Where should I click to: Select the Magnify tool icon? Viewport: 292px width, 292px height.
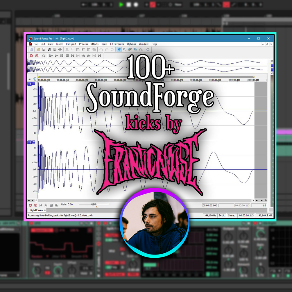124,49
